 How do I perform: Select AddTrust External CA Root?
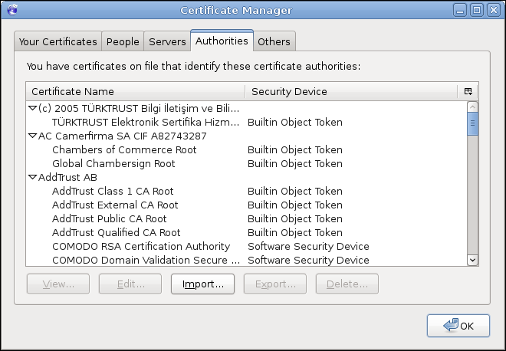click(247, 205)
